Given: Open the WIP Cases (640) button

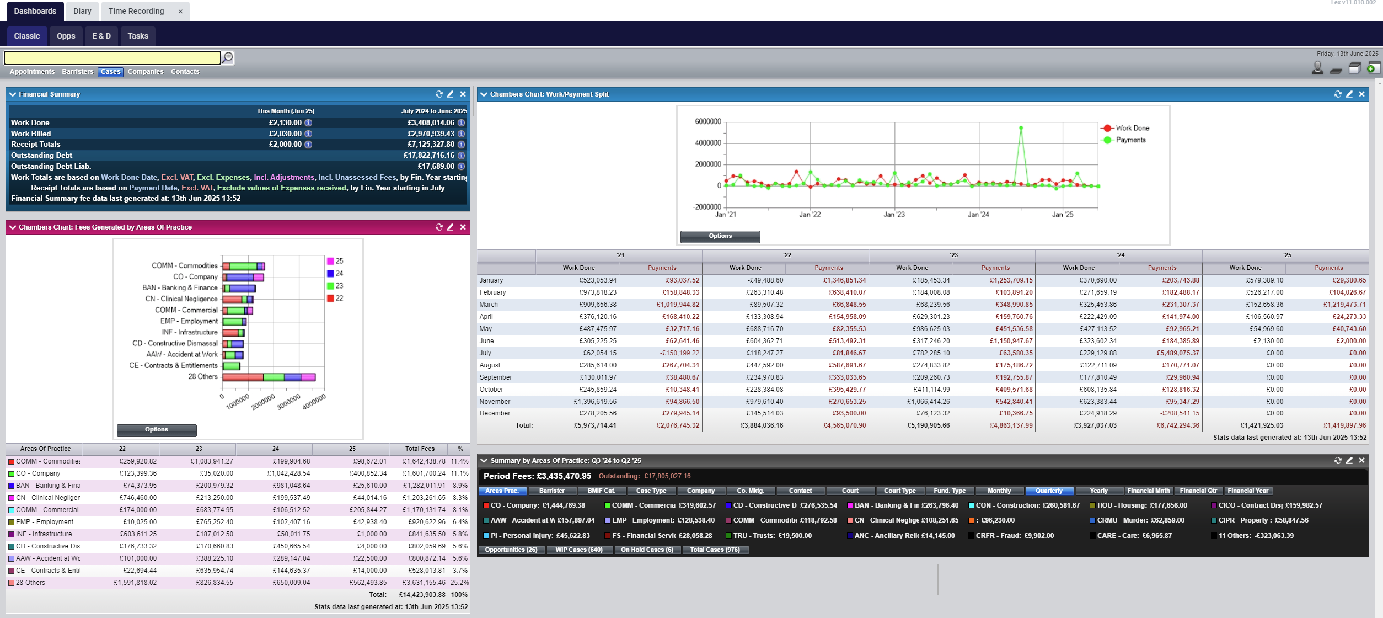Looking at the screenshot, I should (x=578, y=550).
